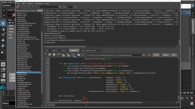Switch to four-view pane layout
Screen dimensions: 195x109
click(3, 70)
